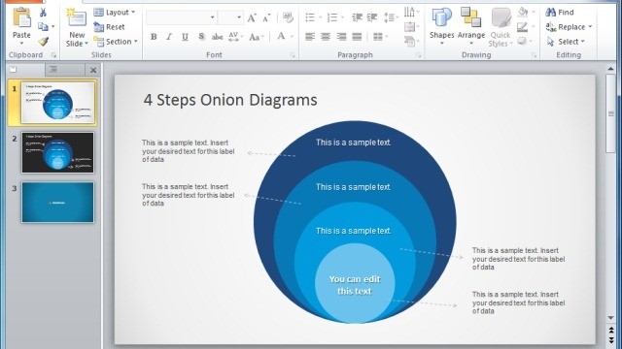Toggle text Shadow
622x349 pixels.
point(201,37)
